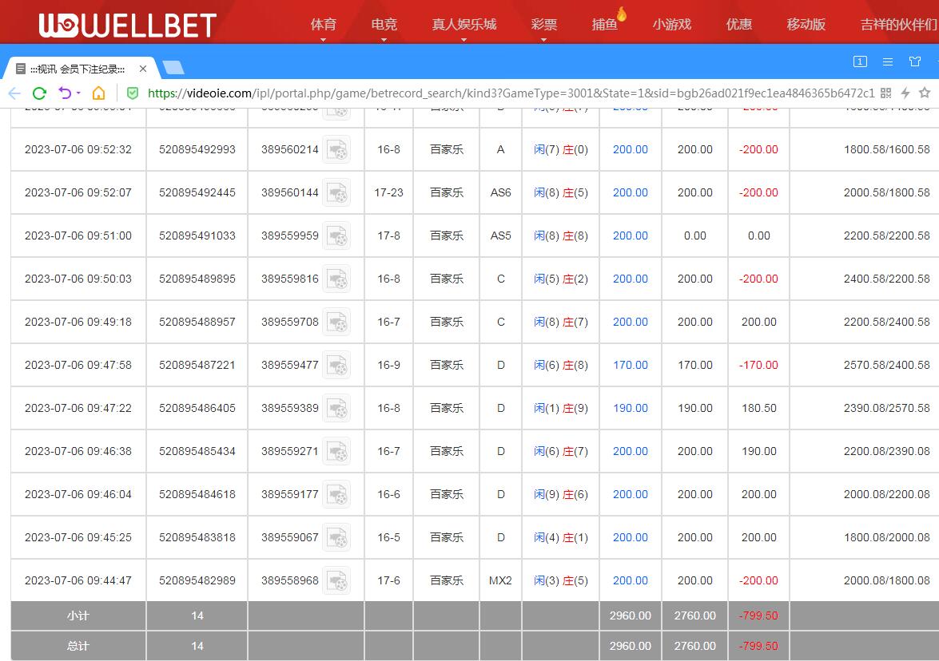This screenshot has width=939, height=661.
Task: Open video replay for round 389559816
Action: 336,279
